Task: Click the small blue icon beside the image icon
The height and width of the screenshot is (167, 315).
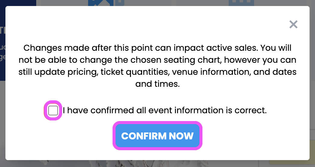Action: pos(120,3)
